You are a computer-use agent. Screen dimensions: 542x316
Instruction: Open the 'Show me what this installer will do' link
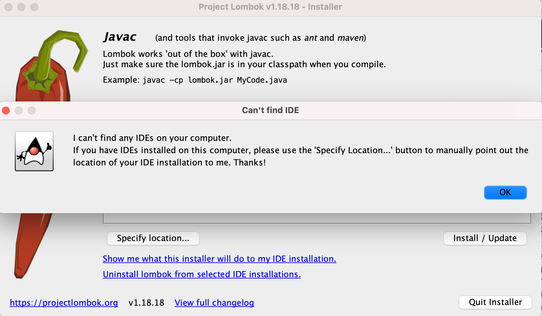(219, 259)
